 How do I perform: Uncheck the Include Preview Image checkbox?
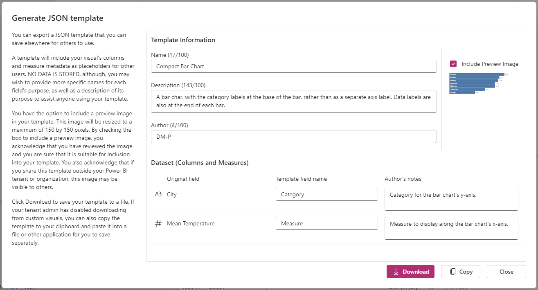(453, 64)
